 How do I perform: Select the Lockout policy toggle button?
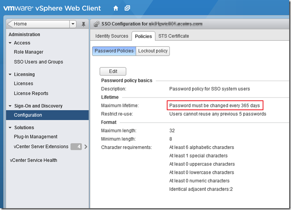153,51
